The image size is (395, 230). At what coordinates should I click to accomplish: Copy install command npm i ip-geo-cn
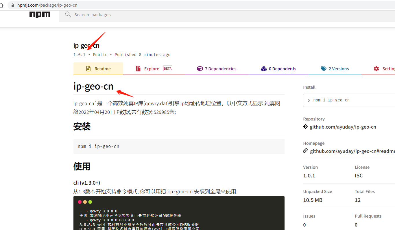pyautogui.click(x=349, y=100)
